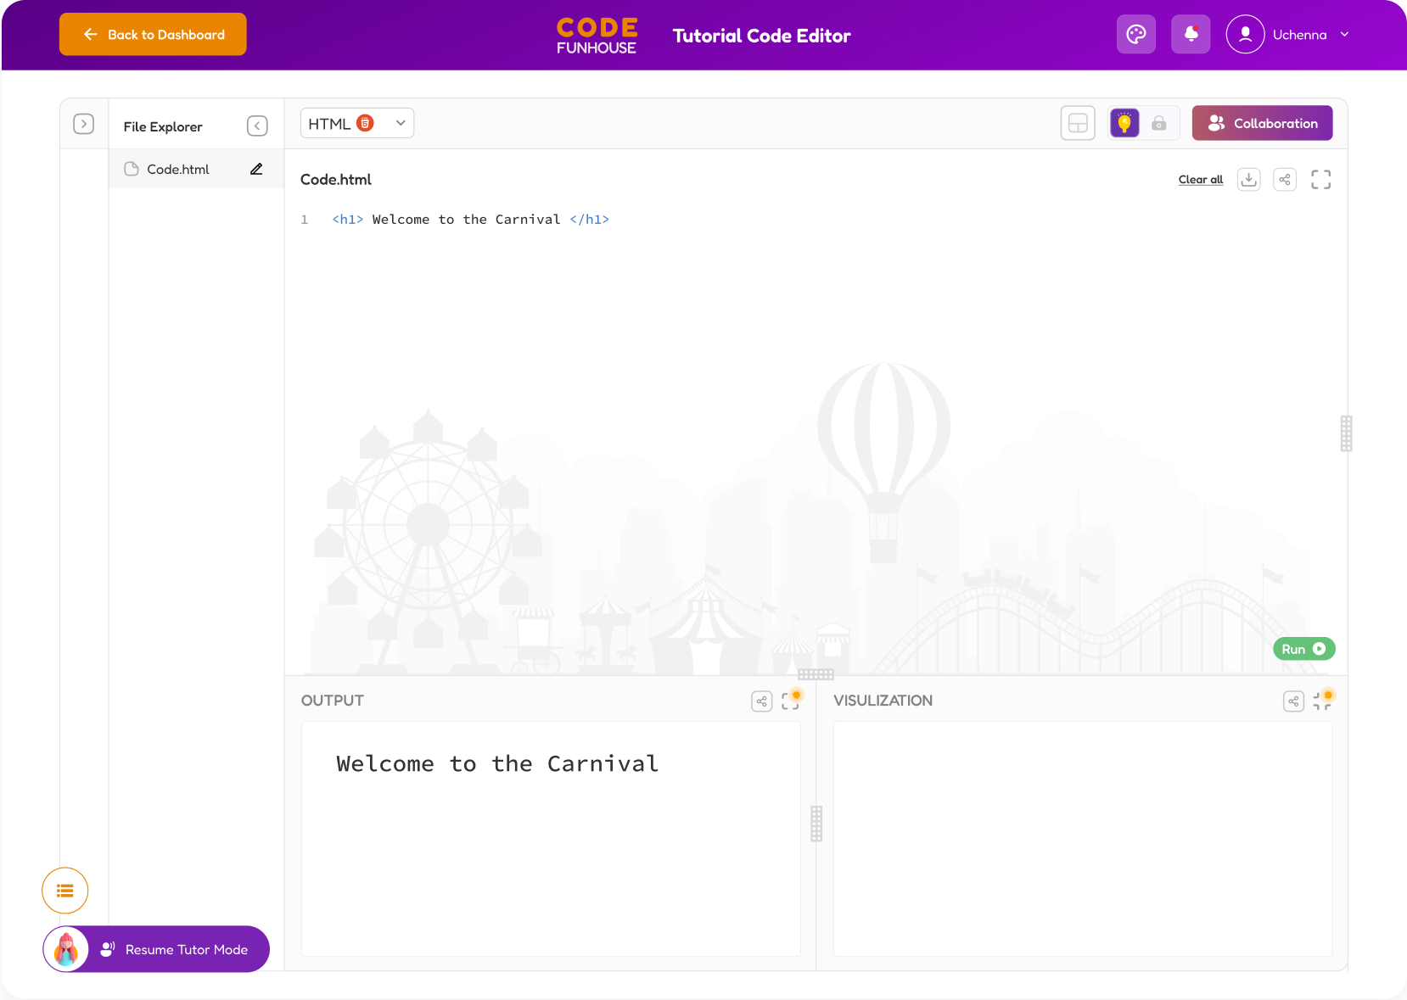Open the notifications bell
The image size is (1407, 1000).
click(1191, 34)
